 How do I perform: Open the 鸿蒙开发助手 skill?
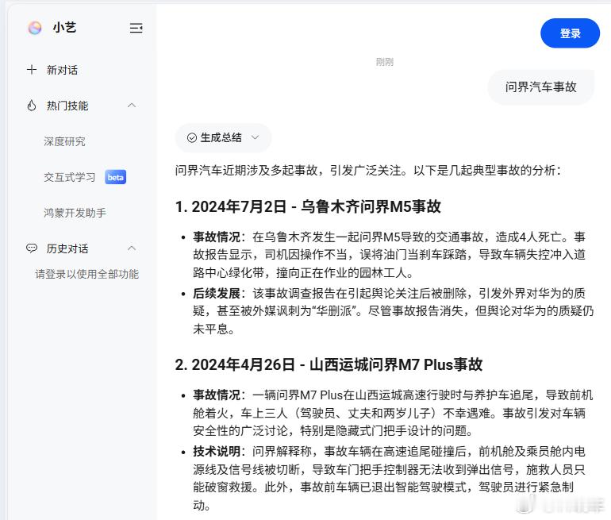(x=75, y=213)
